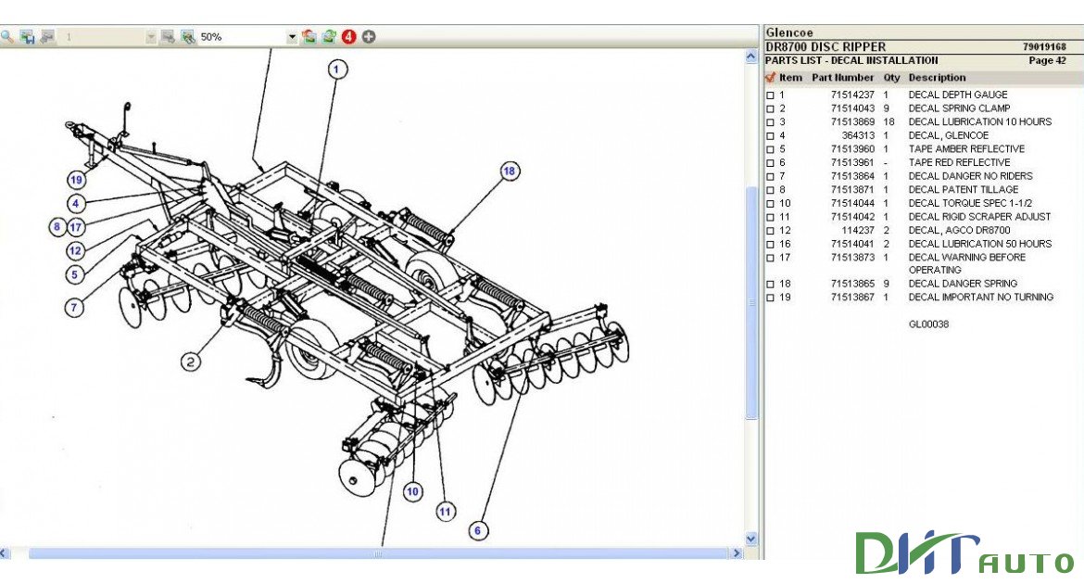This screenshot has width=1084, height=584.
Task: Click the DR8700 DISC RIPPER title
Action: (826, 47)
